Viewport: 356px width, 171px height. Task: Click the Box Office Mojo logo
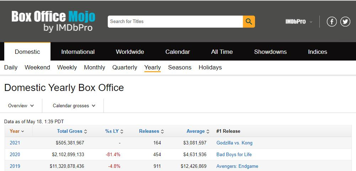[x=53, y=21]
